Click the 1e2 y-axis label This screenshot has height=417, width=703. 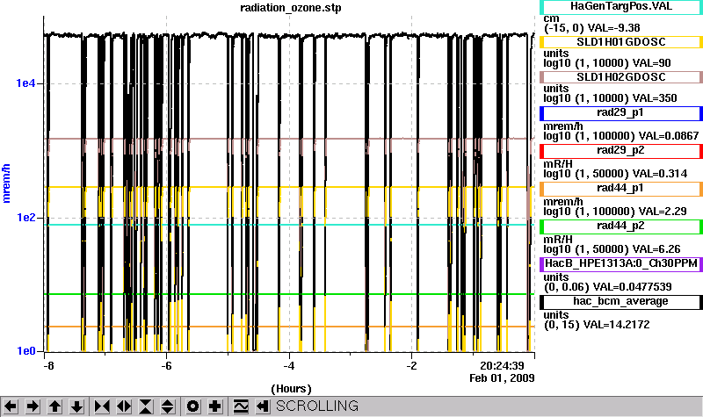click(25, 218)
